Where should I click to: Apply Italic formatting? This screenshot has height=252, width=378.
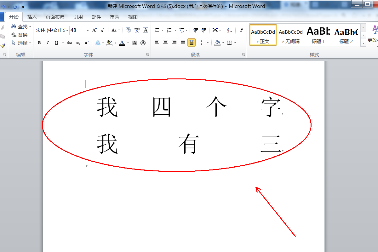pos(48,43)
